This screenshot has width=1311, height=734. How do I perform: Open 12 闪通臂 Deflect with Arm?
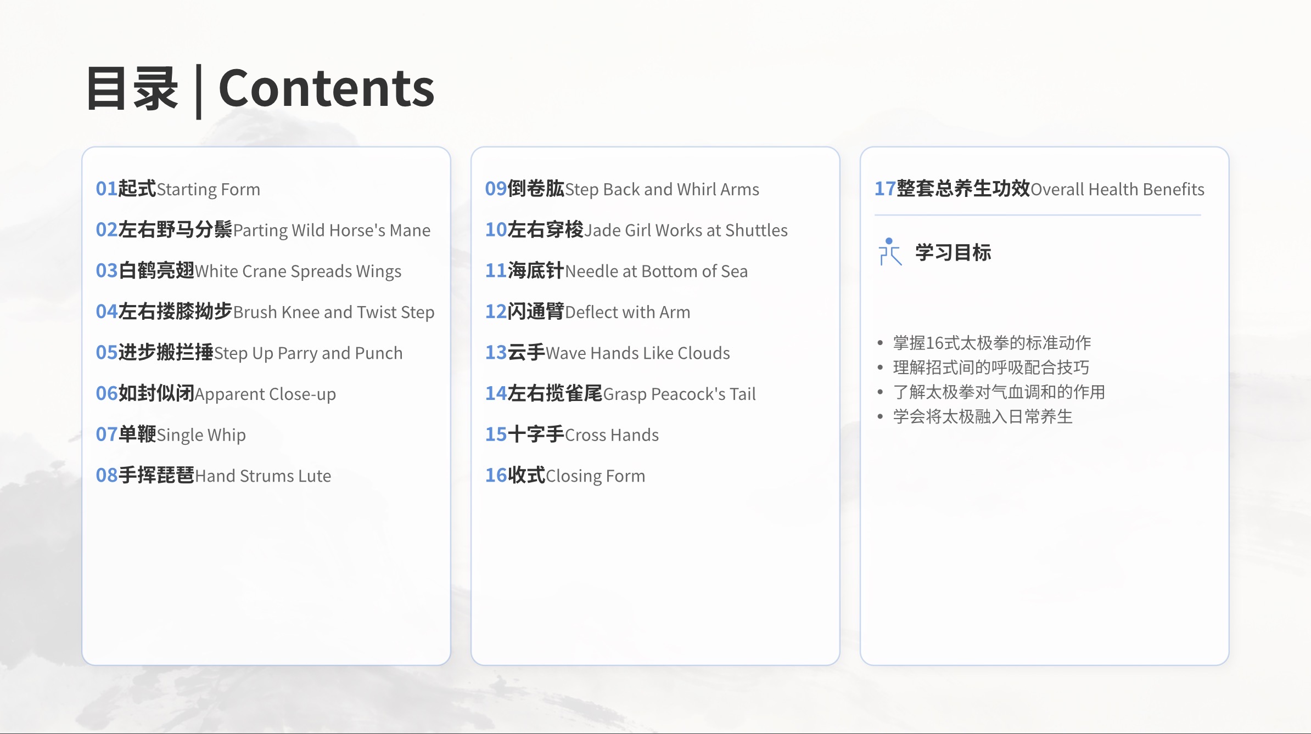[587, 312]
